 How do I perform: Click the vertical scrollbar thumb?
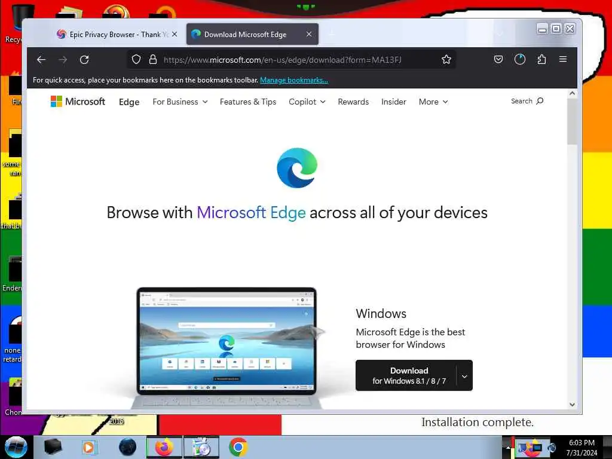click(572, 121)
